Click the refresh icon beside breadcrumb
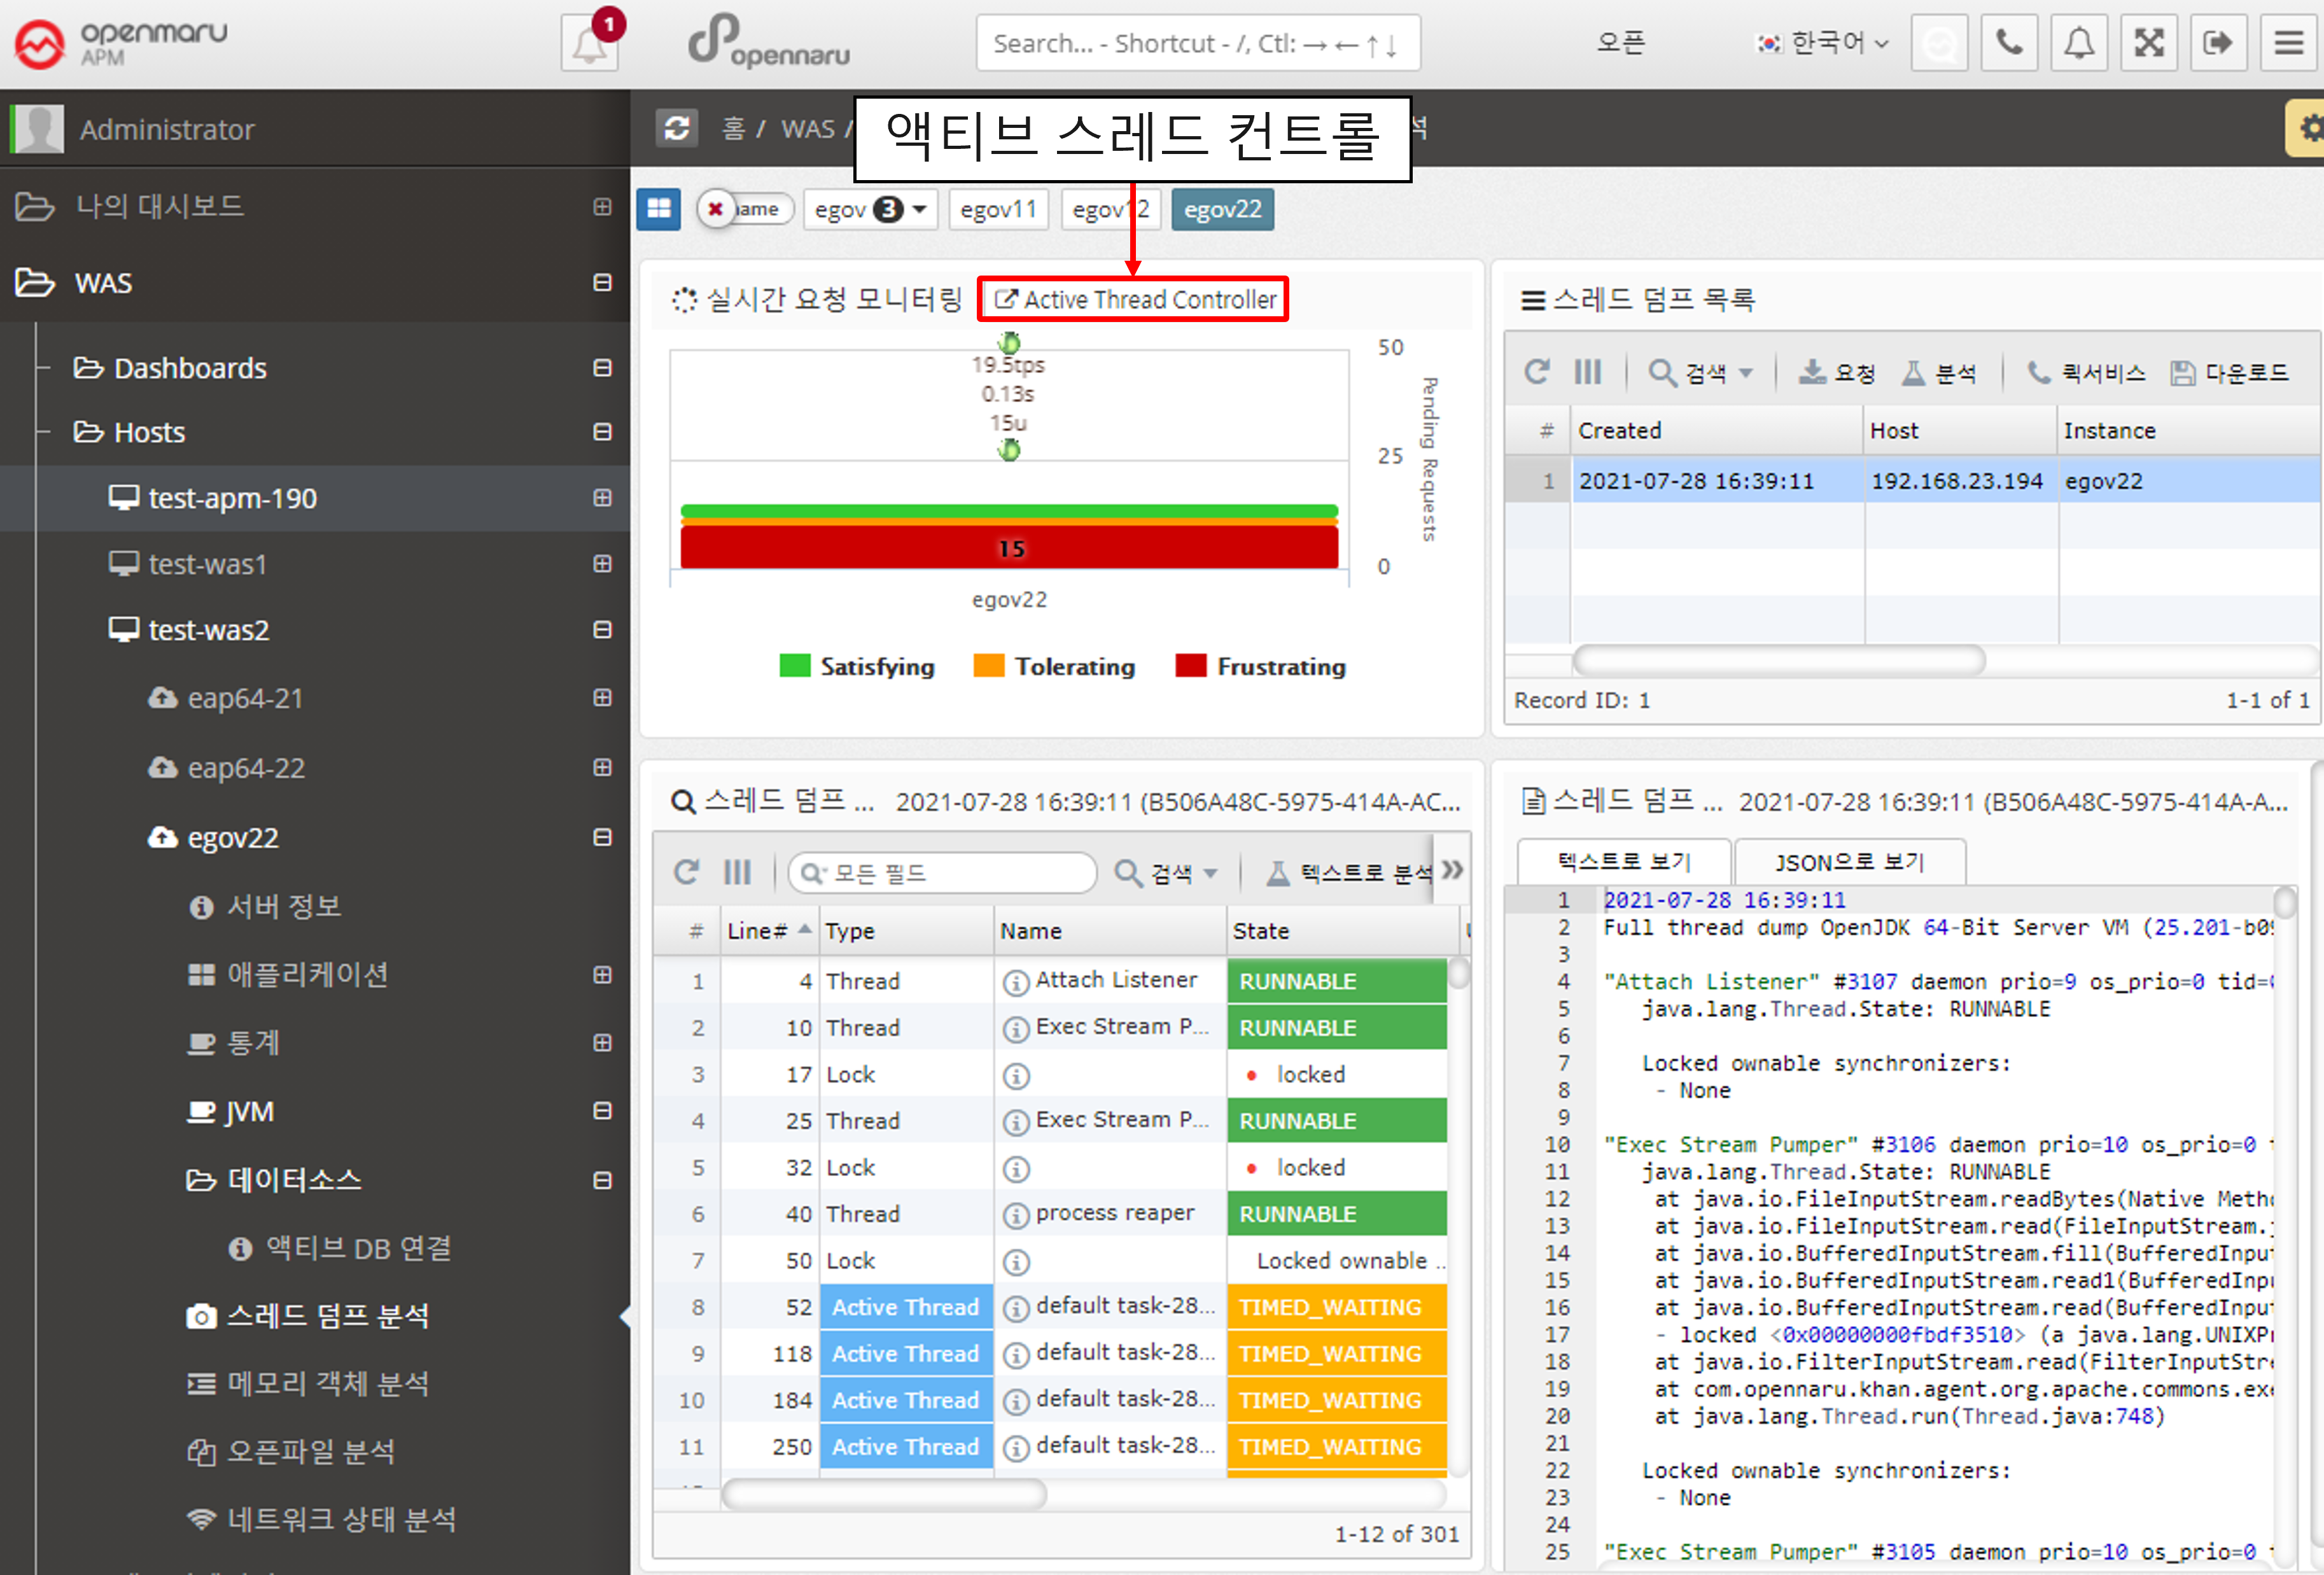This screenshot has width=2324, height=1575. coord(677,129)
